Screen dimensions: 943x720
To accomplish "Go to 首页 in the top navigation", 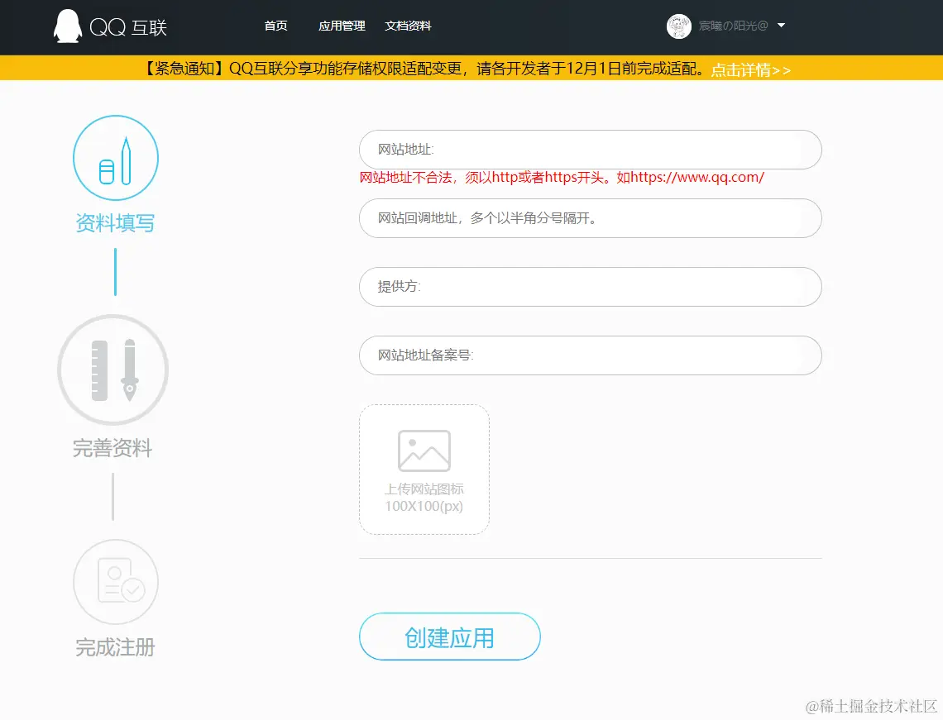I will click(275, 26).
